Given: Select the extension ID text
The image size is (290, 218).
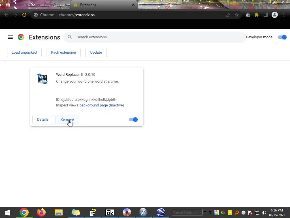Looking at the screenshot, I should click(x=86, y=99).
